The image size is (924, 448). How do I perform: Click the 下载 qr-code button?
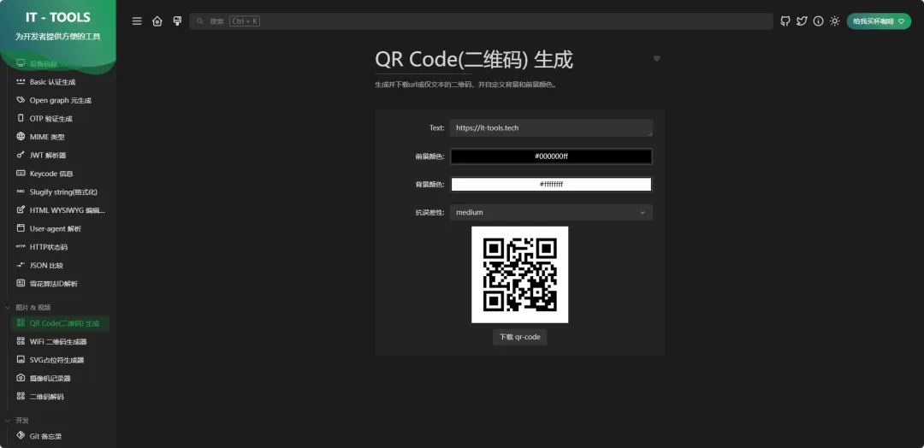tap(520, 337)
